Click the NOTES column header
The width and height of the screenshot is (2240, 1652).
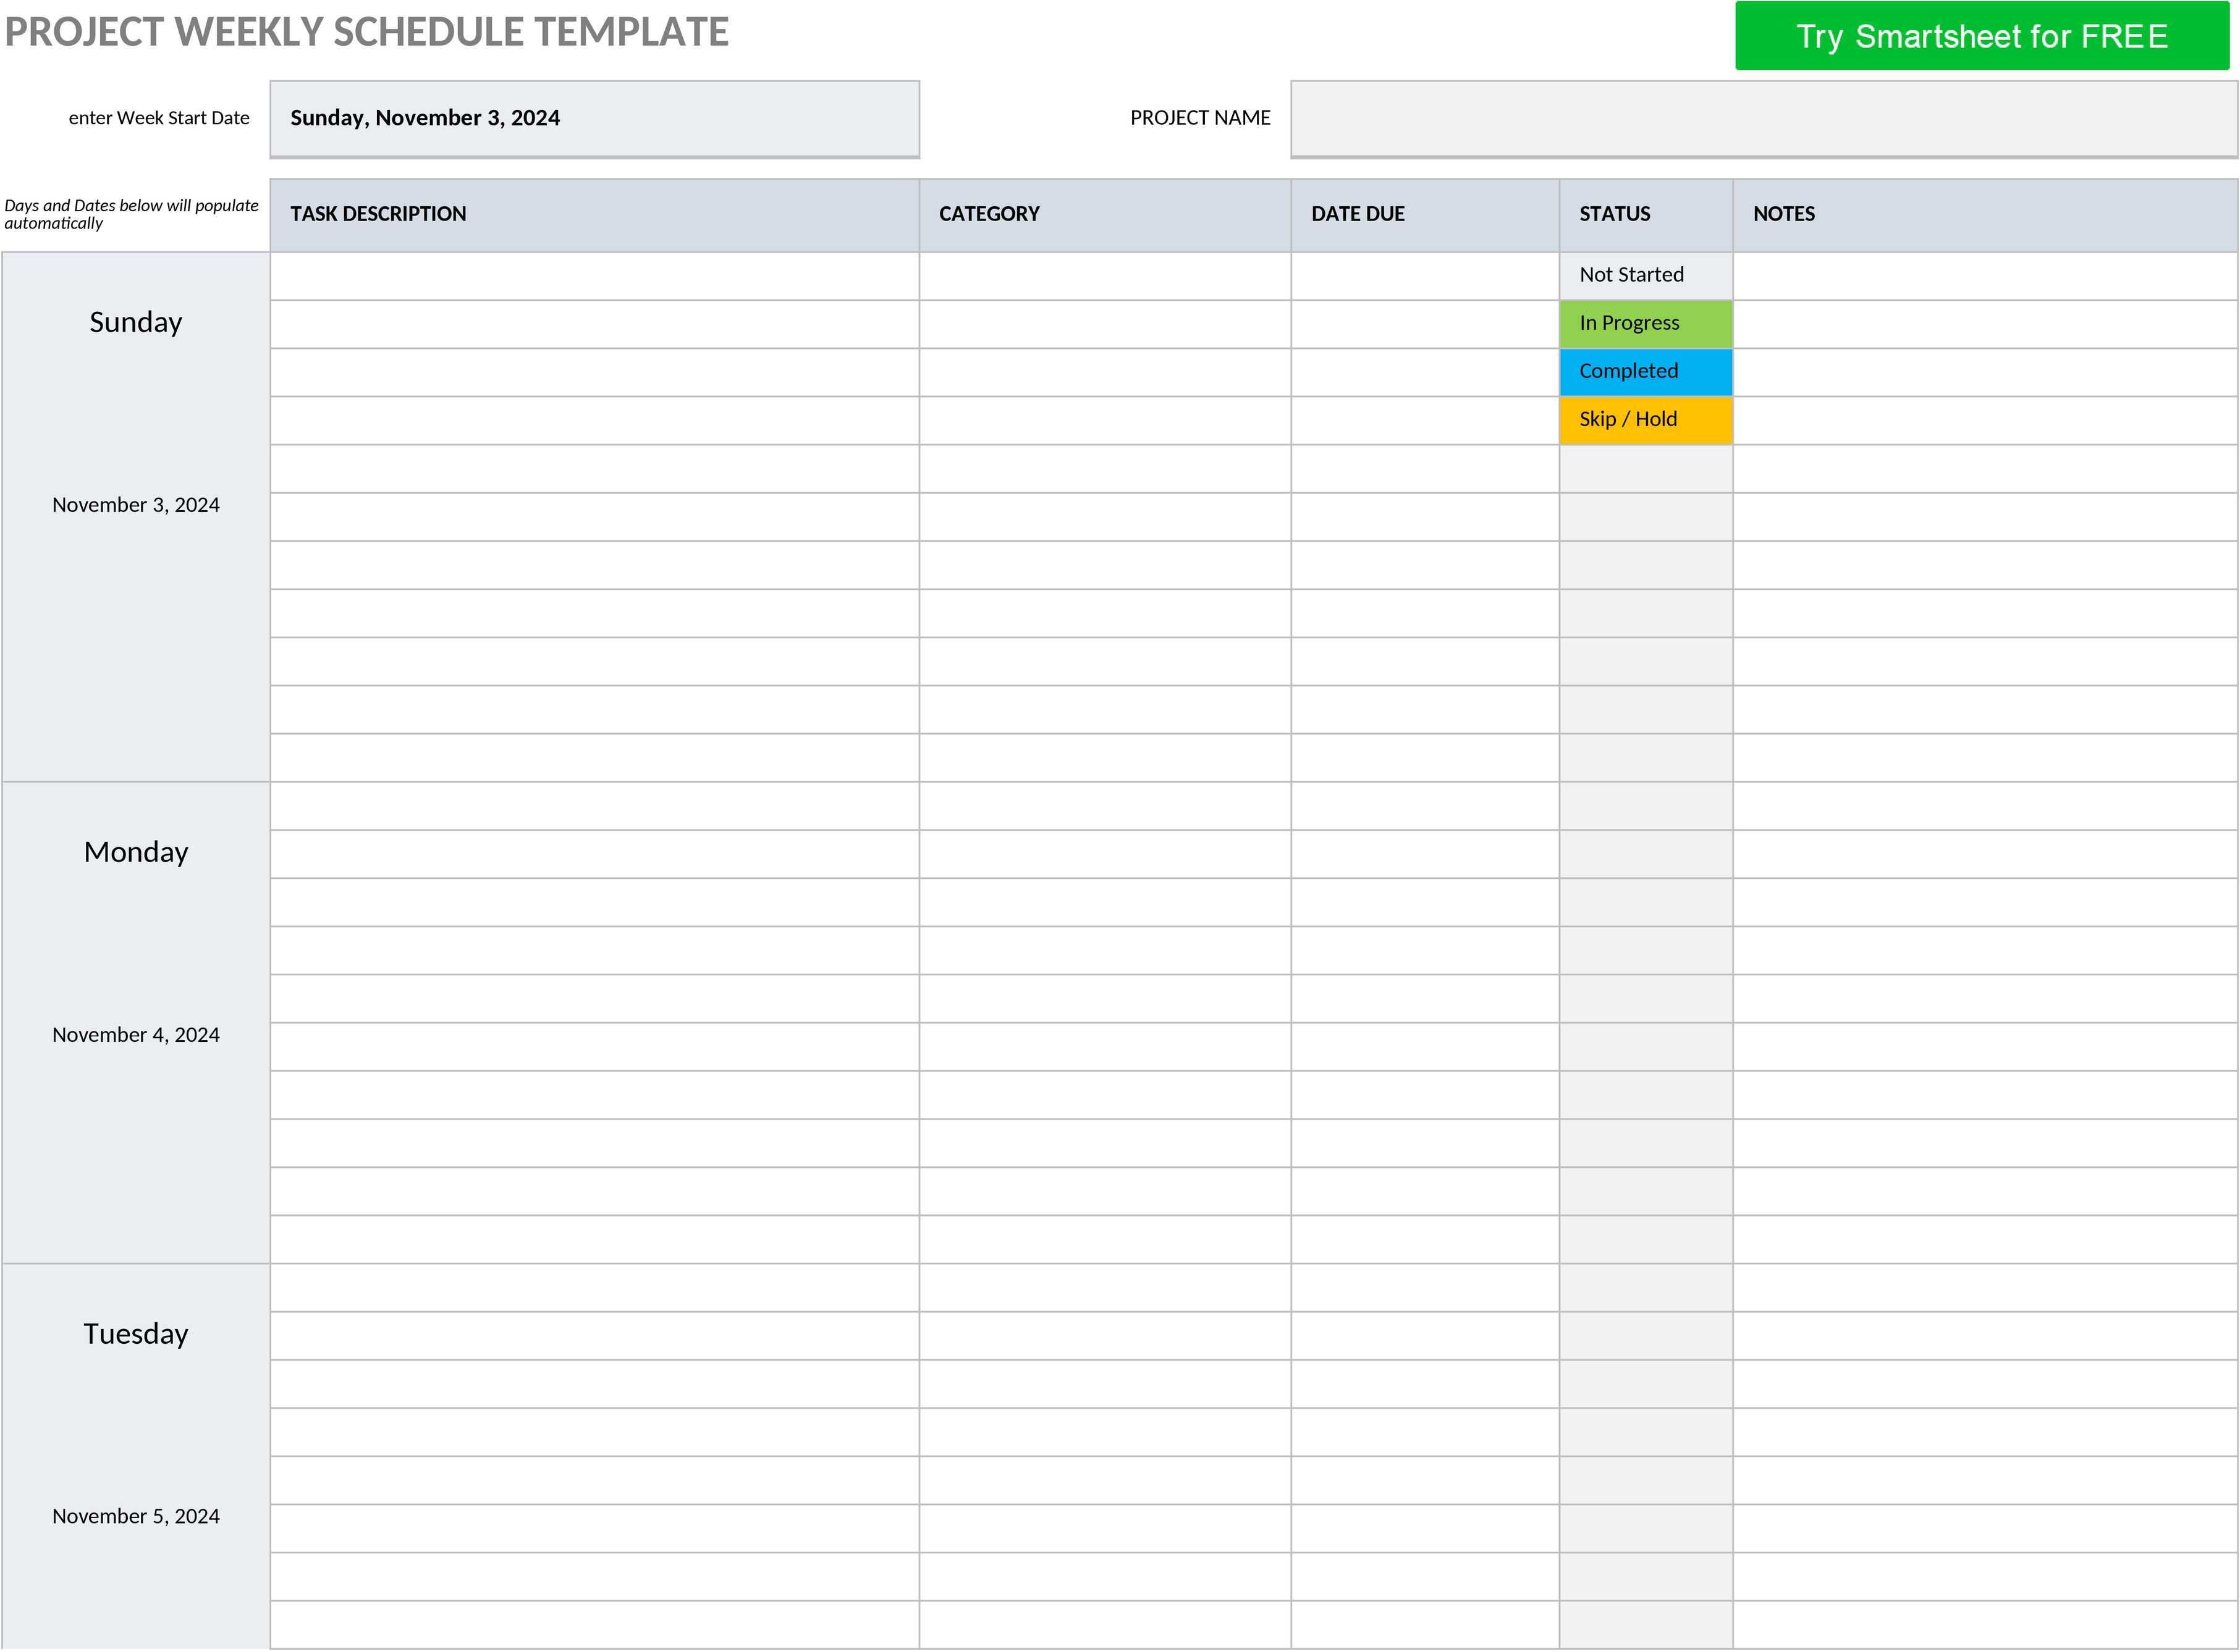(1985, 215)
